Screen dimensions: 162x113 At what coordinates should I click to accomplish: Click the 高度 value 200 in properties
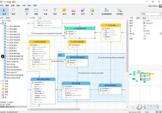(x=145, y=26)
